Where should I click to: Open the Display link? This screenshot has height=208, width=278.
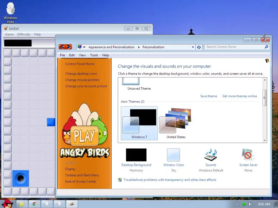pos(70,169)
